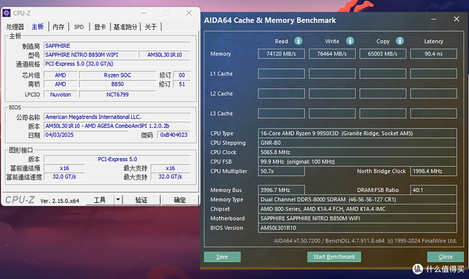Click the Memory Copy value 65003 MB/s
Screen dimensions: 469x279
click(x=383, y=54)
